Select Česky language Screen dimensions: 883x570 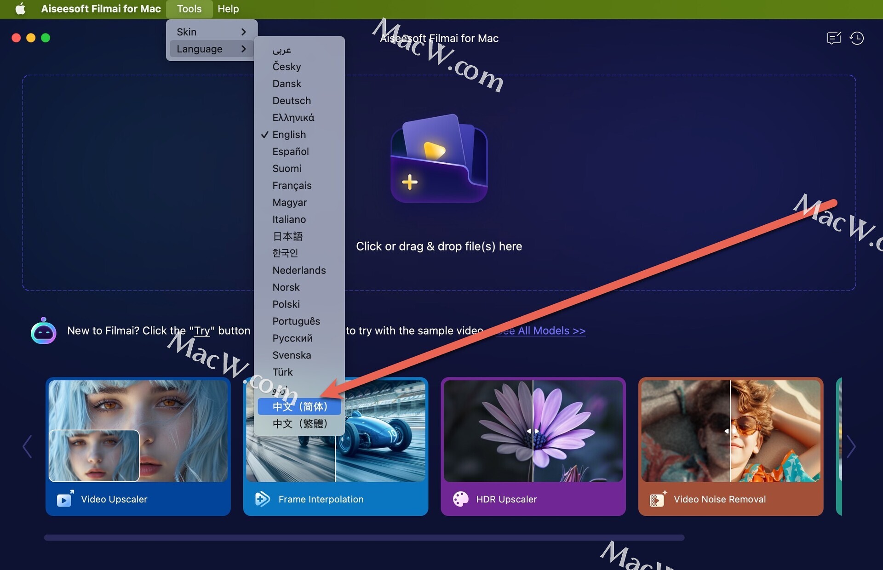(299, 67)
